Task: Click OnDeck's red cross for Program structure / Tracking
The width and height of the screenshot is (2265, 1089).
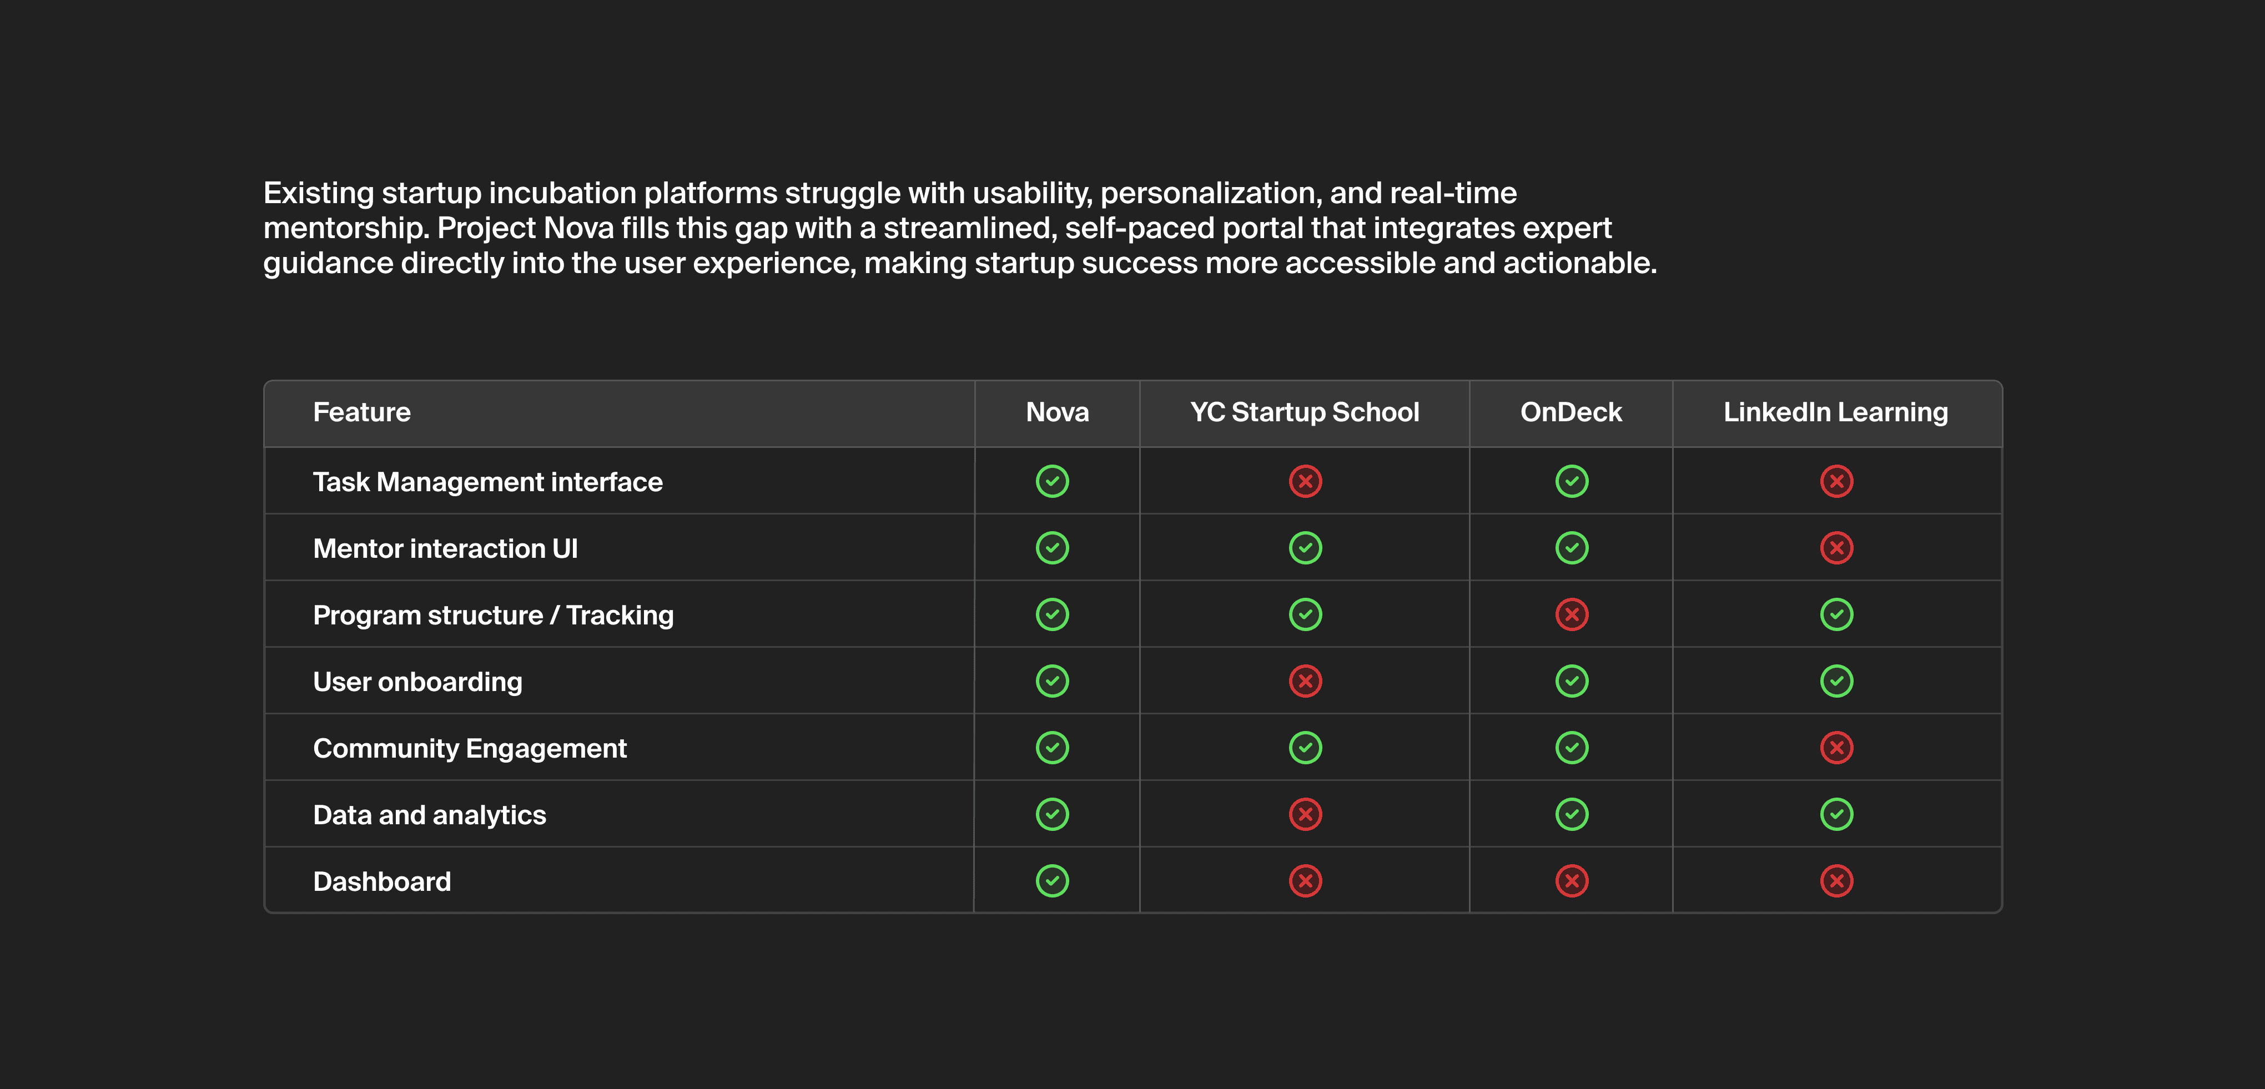Action: coord(1571,614)
